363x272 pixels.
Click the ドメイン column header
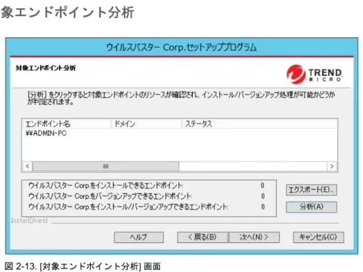click(147, 124)
